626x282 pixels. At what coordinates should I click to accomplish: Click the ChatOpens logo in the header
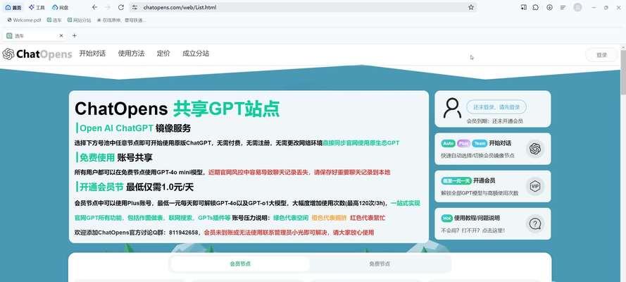(x=37, y=54)
